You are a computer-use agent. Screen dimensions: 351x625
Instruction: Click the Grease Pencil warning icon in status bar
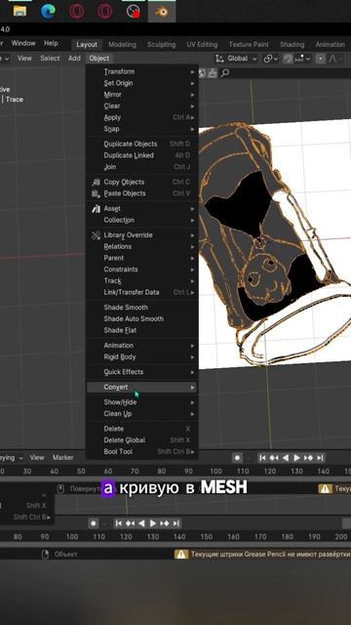(x=181, y=554)
